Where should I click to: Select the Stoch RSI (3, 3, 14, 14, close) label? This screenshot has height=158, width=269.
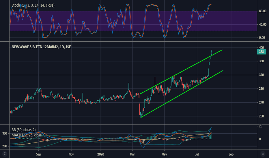point(33,5)
